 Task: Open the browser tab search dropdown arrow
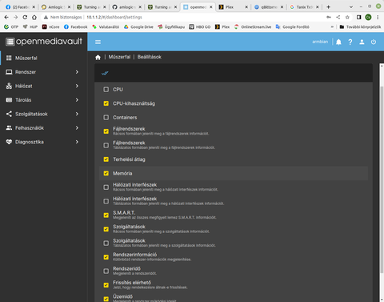[x=351, y=7]
